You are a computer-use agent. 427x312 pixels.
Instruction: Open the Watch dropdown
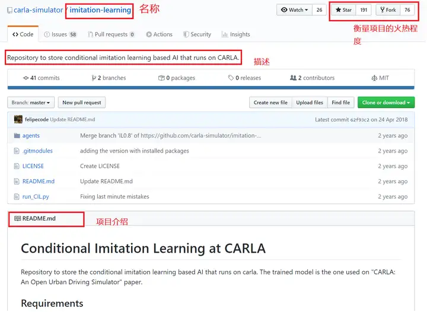point(294,10)
